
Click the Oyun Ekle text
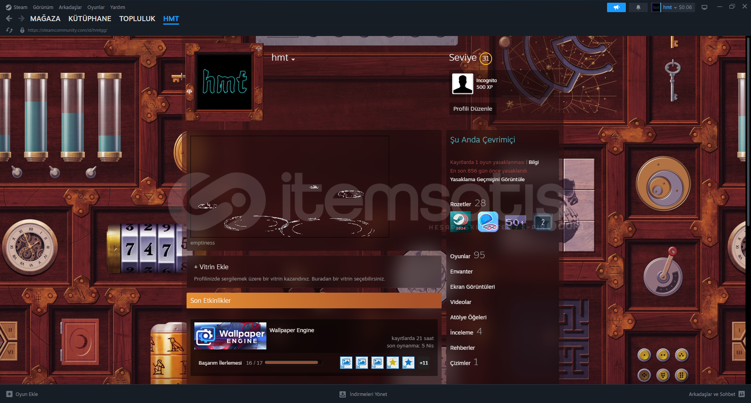point(27,394)
